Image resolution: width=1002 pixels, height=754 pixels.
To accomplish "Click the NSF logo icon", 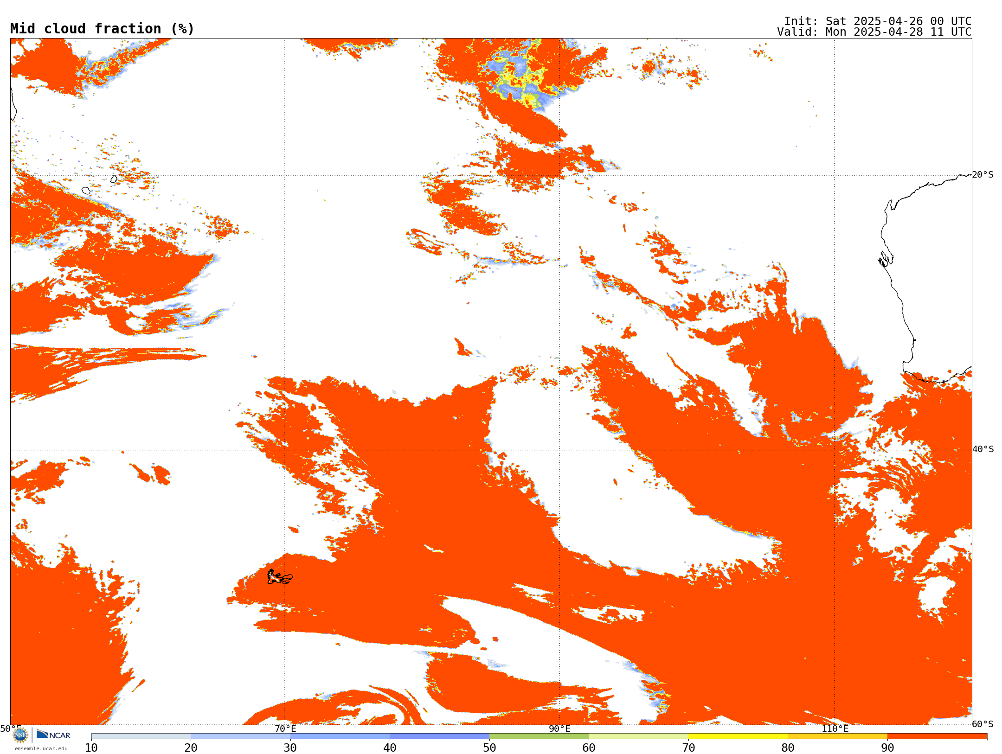I will coord(20,735).
